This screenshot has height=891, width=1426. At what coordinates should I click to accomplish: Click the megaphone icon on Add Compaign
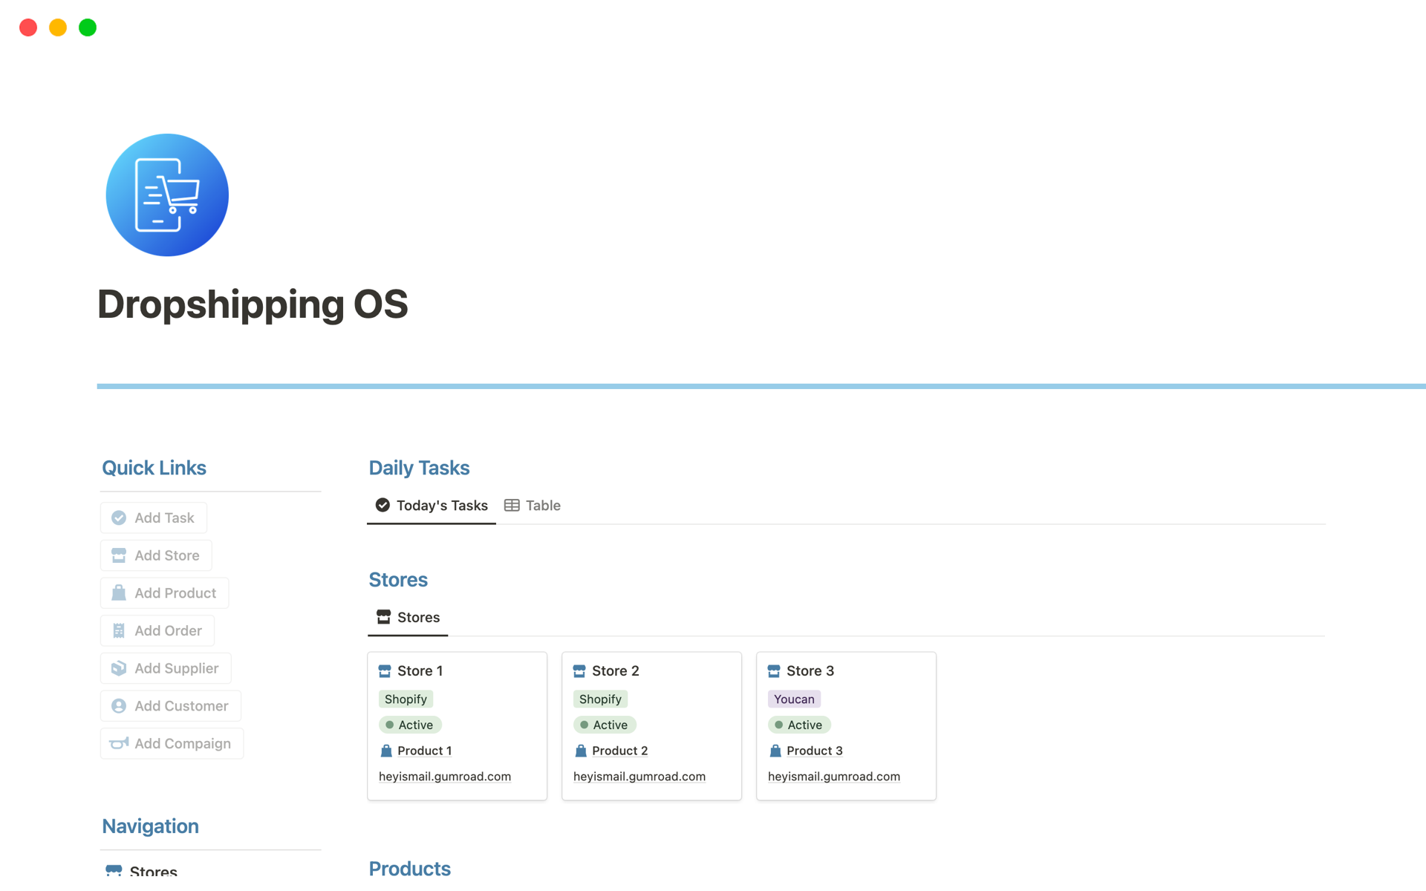coord(119,743)
